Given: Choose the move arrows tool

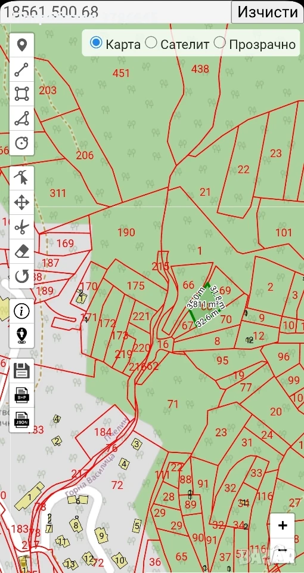Looking at the screenshot, I should [x=21, y=202].
